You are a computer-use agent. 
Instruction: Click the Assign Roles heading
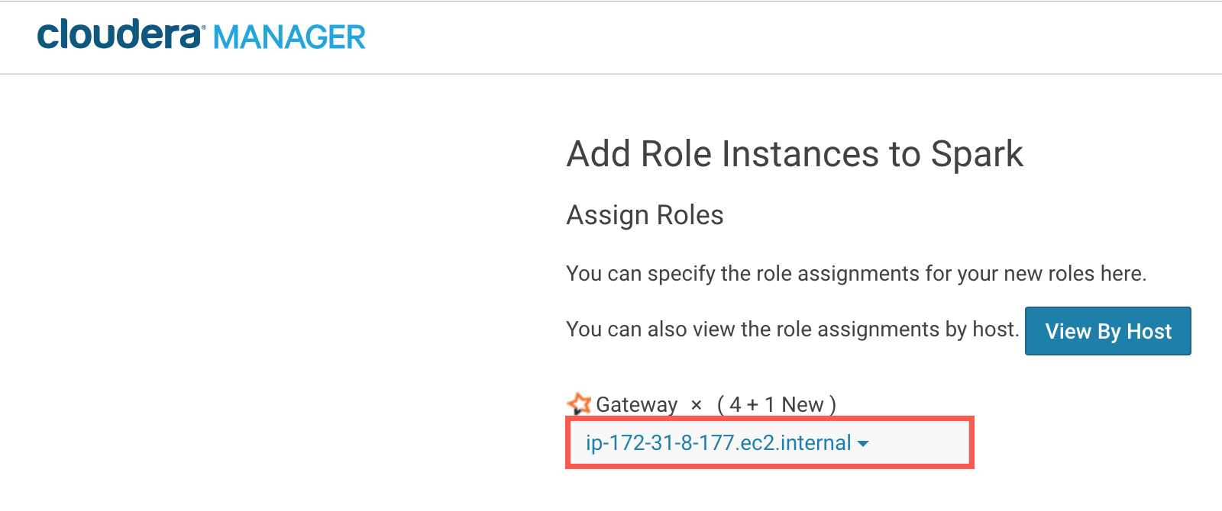[x=645, y=214]
